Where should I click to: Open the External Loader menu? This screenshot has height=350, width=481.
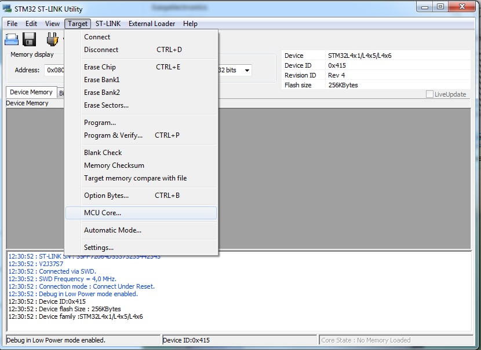point(152,24)
